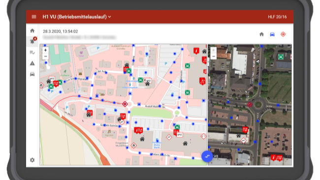
Task: Click the red target marker on satellite map
Action: click(x=250, y=105)
